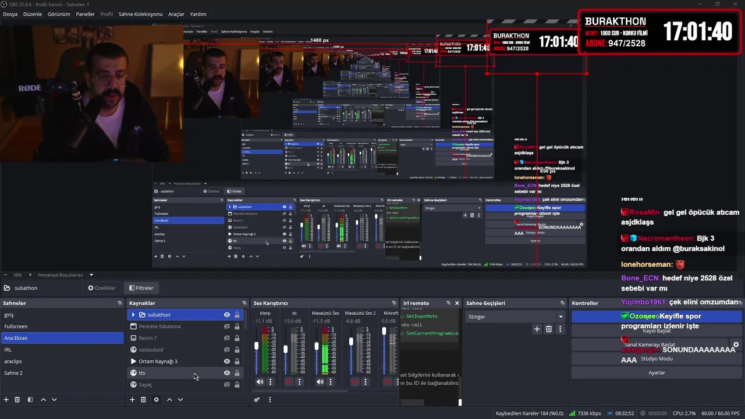745x419 pixels.
Task: Close the irl remote dock
Action: 457,303
